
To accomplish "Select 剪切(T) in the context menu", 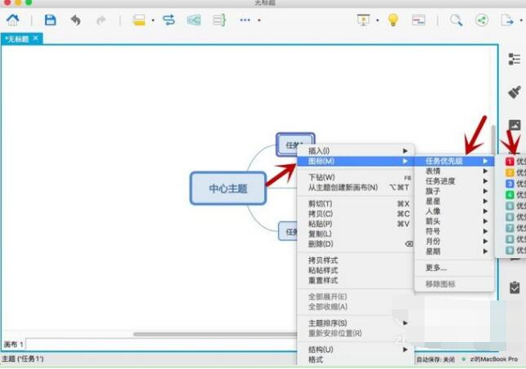I will tap(356, 203).
